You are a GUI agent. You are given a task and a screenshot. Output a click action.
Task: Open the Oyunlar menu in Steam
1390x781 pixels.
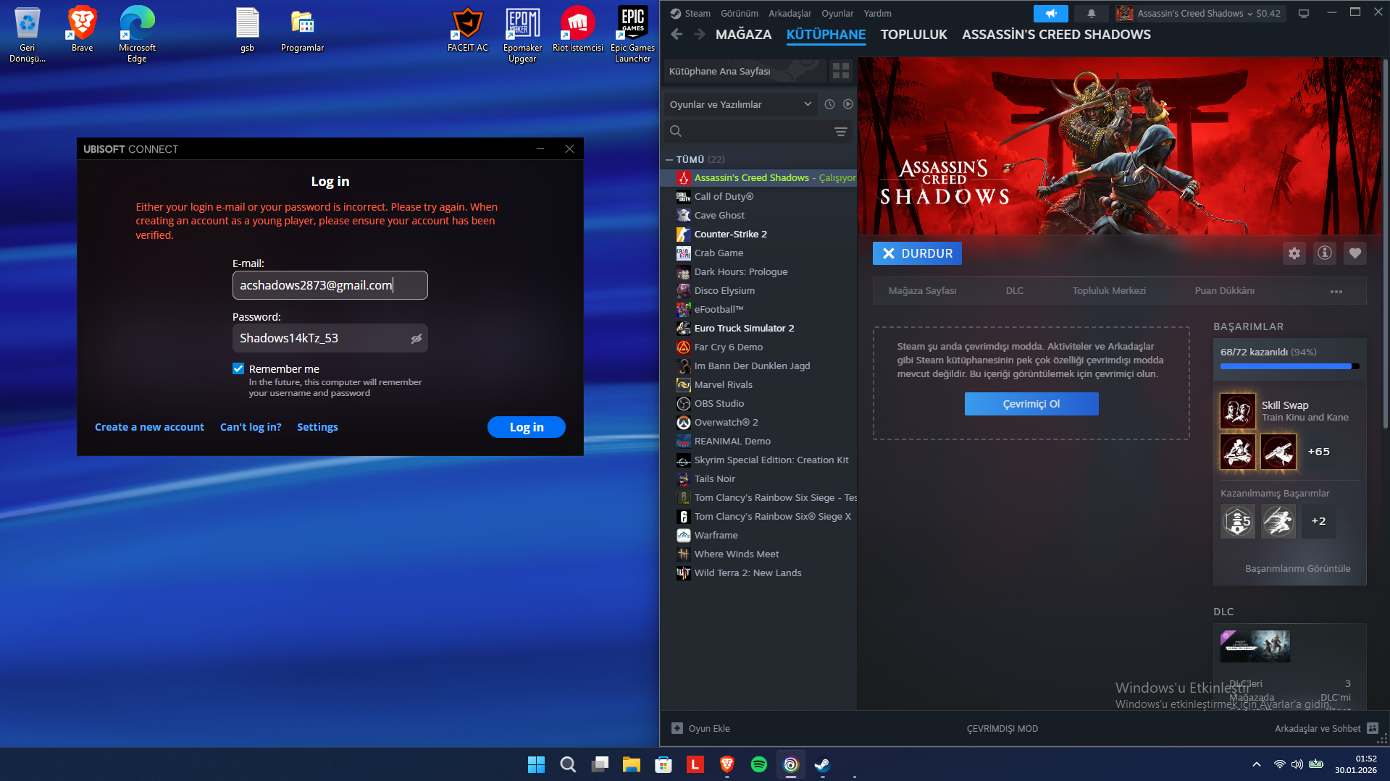(x=837, y=13)
